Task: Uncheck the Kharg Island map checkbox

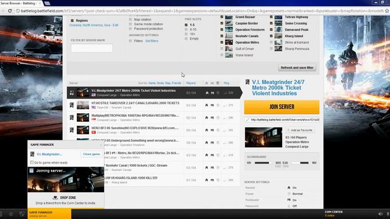Action: (x=271, y=36)
